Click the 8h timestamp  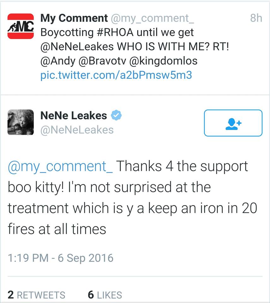tap(256, 18)
